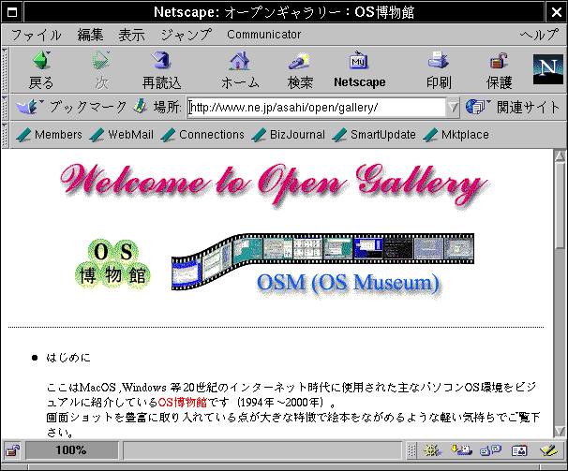Open the Communicator menu
Screen dimensions: 568x471
click(263, 35)
